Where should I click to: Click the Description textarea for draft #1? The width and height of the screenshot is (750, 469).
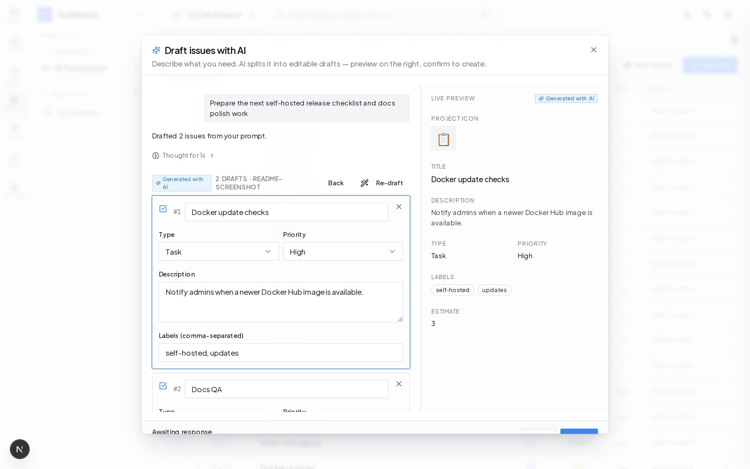281,302
